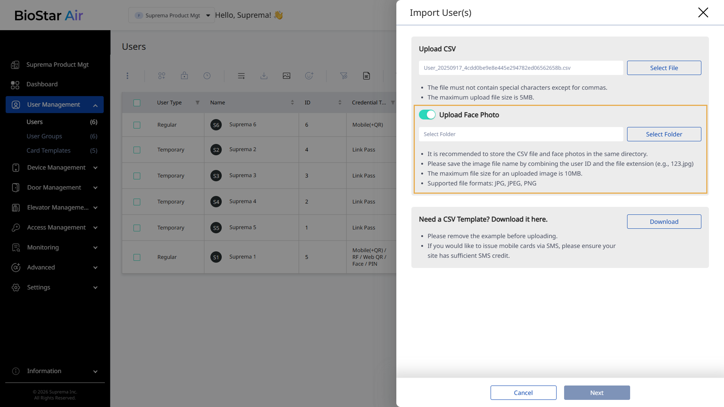Download the CSV template
The width and height of the screenshot is (724, 407).
point(664,222)
